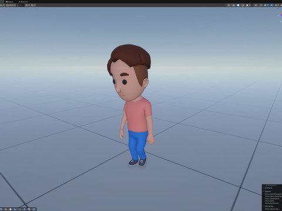Switch to the Game tab
282x211 pixels.
coord(9,2)
